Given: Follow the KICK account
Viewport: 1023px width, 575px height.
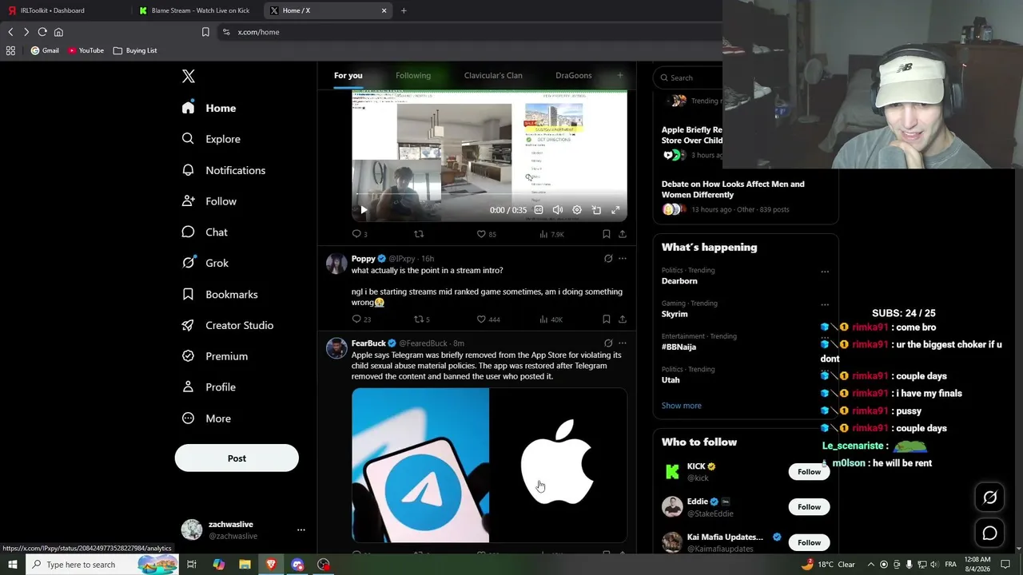Looking at the screenshot, I should click(809, 472).
